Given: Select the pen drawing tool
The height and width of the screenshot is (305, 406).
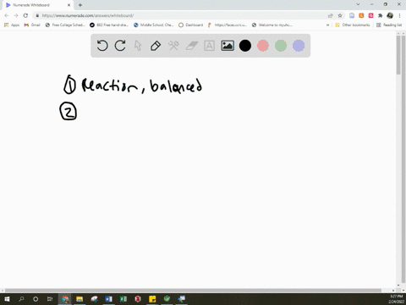Looking at the screenshot, I should pos(156,46).
